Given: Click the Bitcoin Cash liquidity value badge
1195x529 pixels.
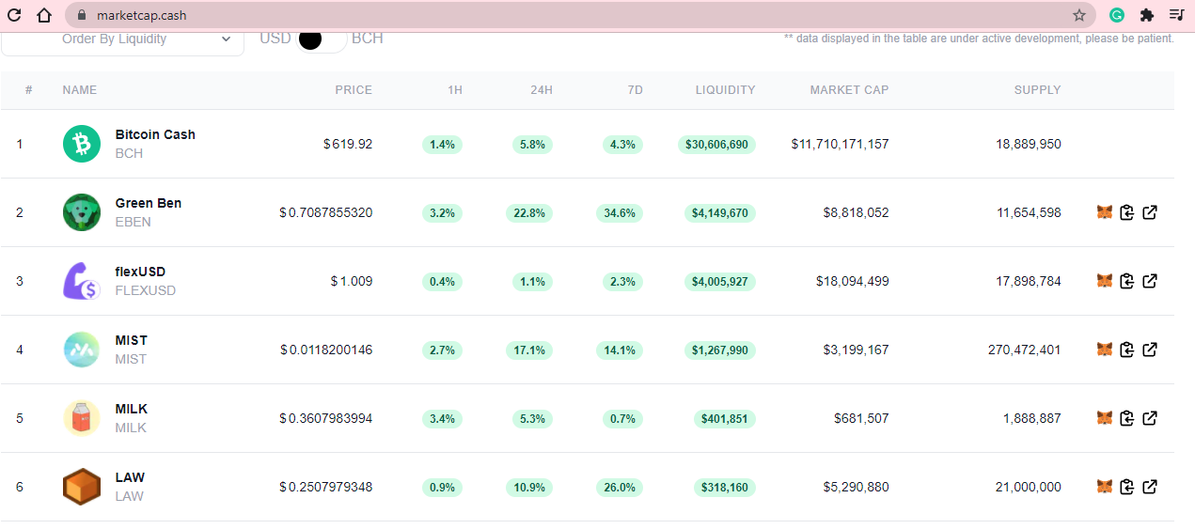Looking at the screenshot, I should coord(716,145).
